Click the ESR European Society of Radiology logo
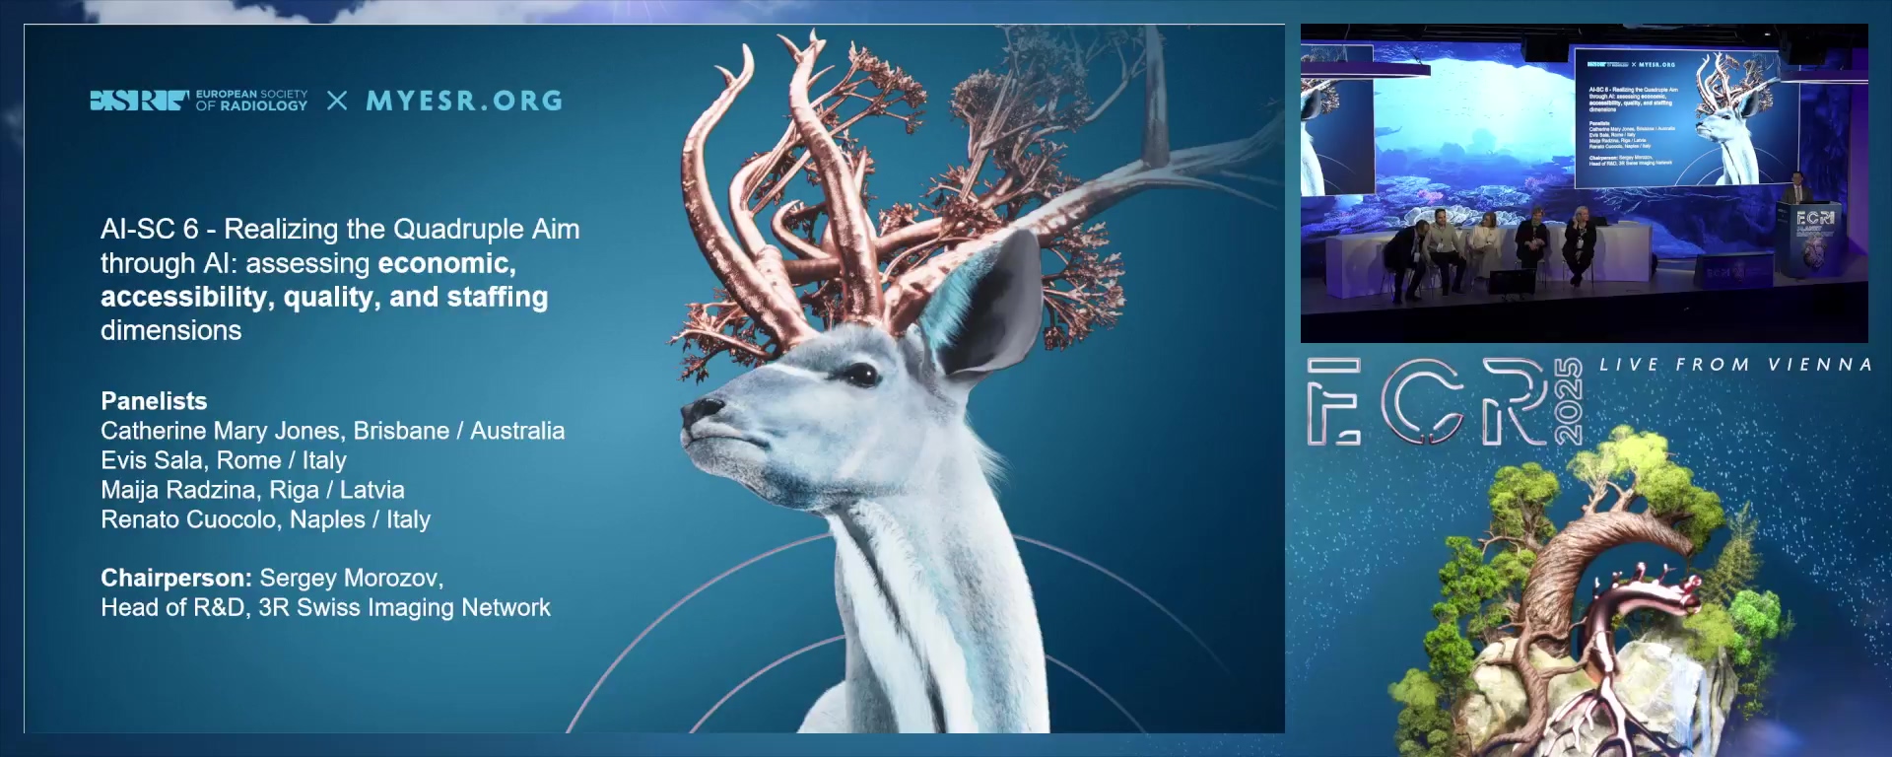Viewport: 1892px width, 757px height. 199,101
